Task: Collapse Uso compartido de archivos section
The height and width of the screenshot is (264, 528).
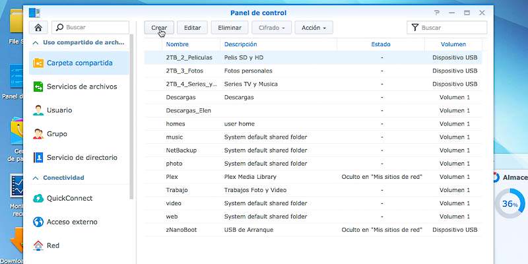Action: (36, 43)
